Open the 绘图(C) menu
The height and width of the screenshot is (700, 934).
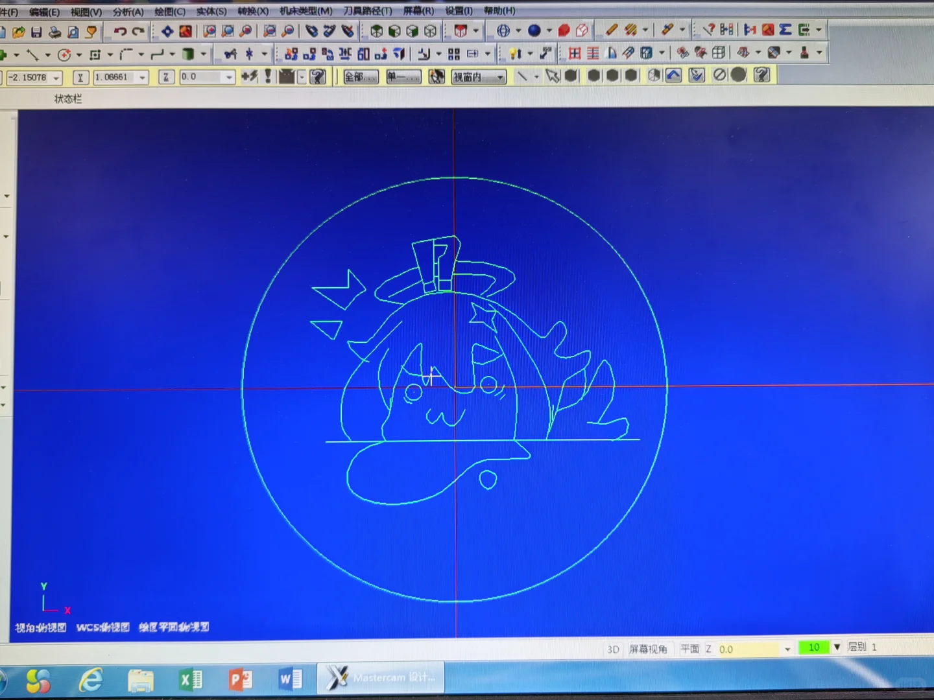coord(170,12)
